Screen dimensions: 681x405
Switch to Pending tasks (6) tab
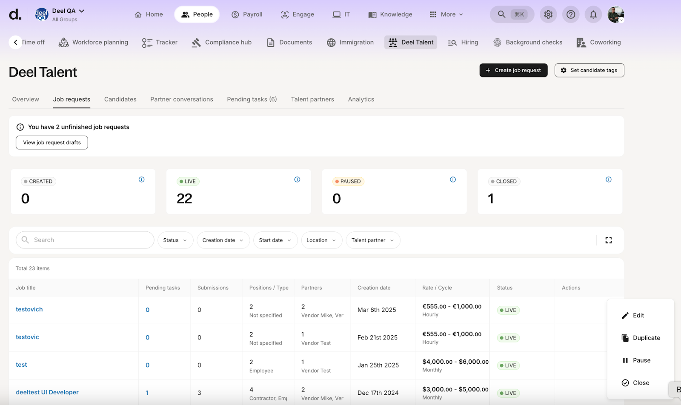[252, 99]
